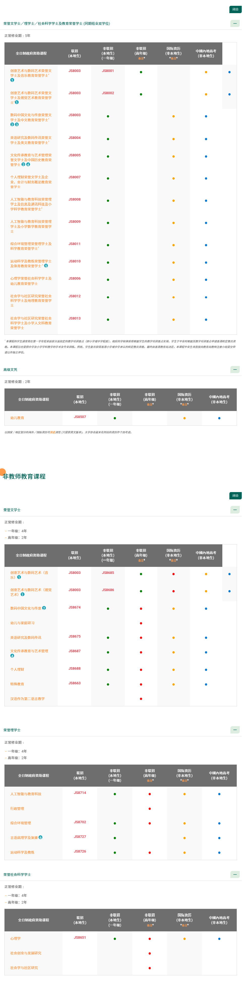Open 备注 under 非联招(高年级) in 高级文凭 table
This screenshot has width=243, height=992.
click(x=150, y=404)
